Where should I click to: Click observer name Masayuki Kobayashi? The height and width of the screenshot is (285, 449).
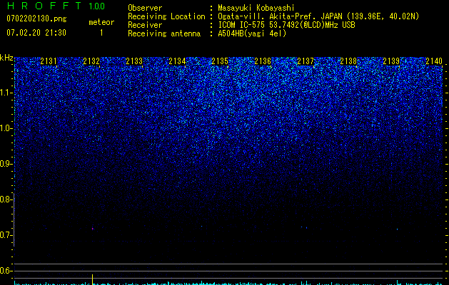point(256,8)
